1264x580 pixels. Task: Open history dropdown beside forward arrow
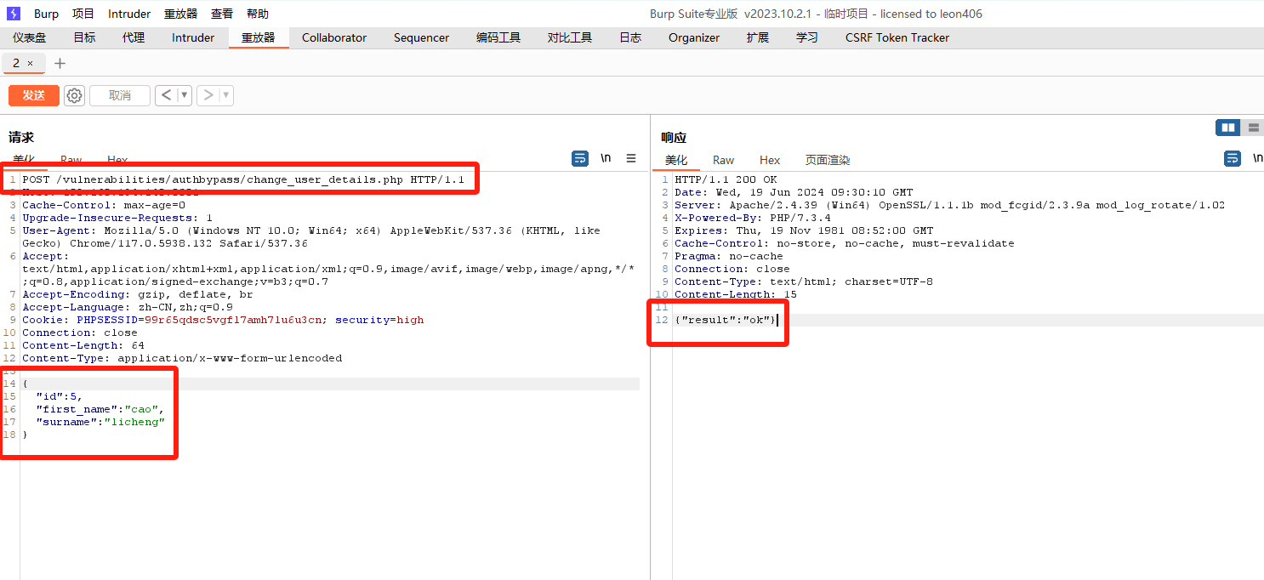tap(226, 95)
